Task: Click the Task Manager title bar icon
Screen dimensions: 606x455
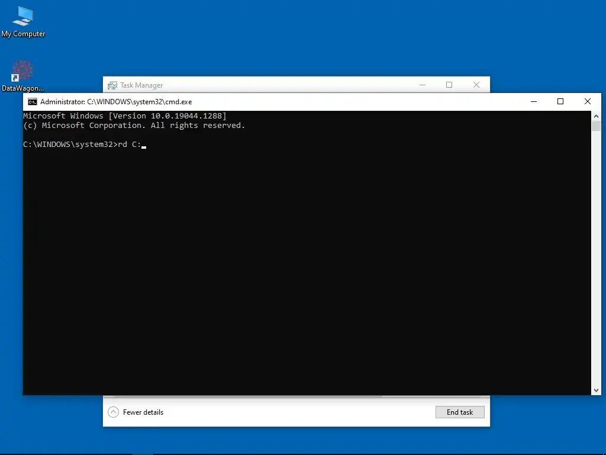Action: point(112,85)
